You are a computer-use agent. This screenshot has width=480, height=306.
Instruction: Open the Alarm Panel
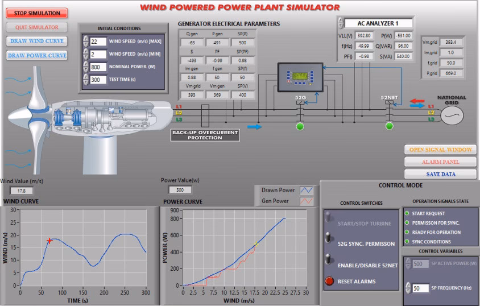tap(440, 162)
